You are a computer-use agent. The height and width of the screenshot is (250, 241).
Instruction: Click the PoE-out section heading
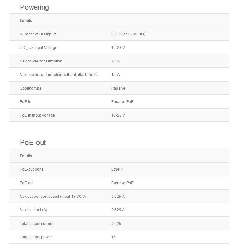pyautogui.click(x=33, y=142)
